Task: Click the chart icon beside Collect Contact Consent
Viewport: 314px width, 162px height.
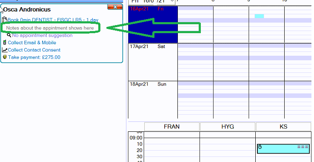Action: click(5, 50)
